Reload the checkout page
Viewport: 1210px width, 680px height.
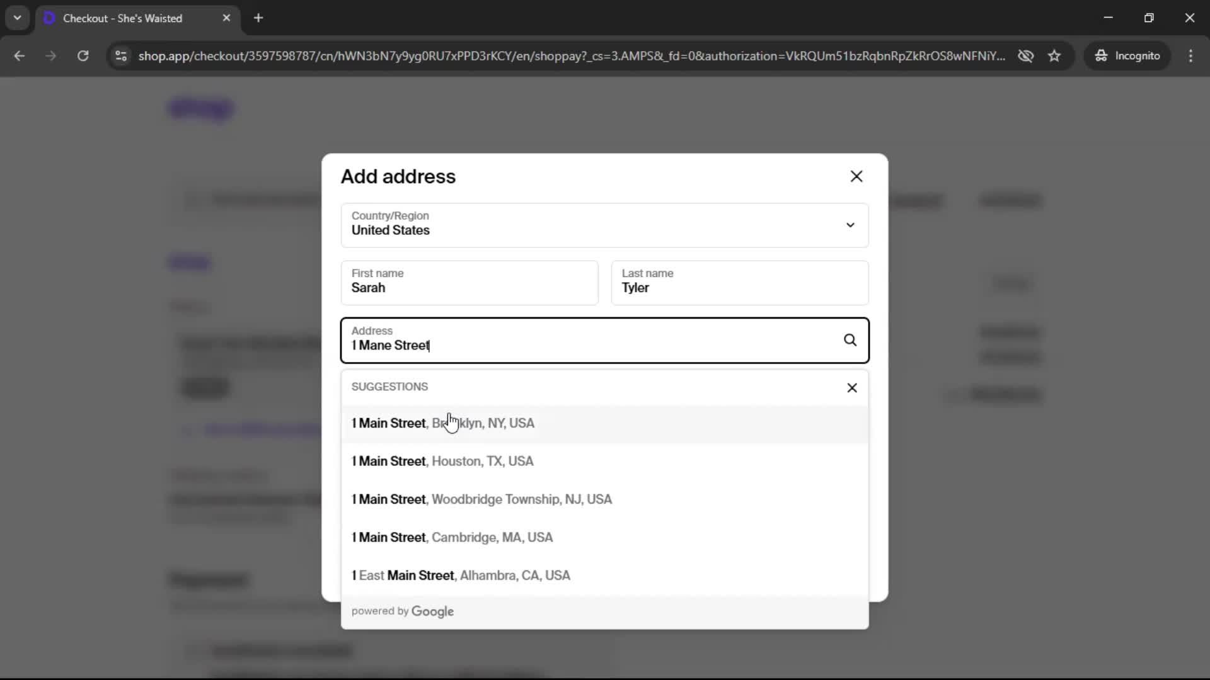click(83, 56)
